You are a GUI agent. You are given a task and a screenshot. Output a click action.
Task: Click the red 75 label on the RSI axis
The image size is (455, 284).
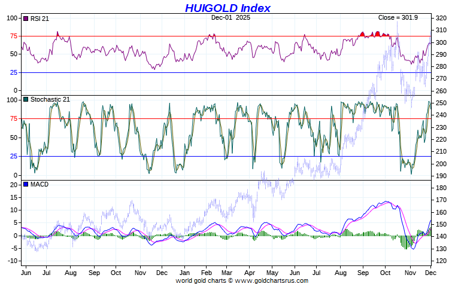click(x=14, y=36)
